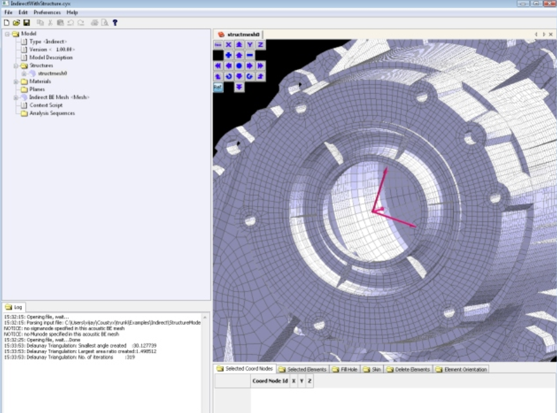The height and width of the screenshot is (413, 557).
Task: Switch to the Delete Elements tab
Action: tap(408, 369)
